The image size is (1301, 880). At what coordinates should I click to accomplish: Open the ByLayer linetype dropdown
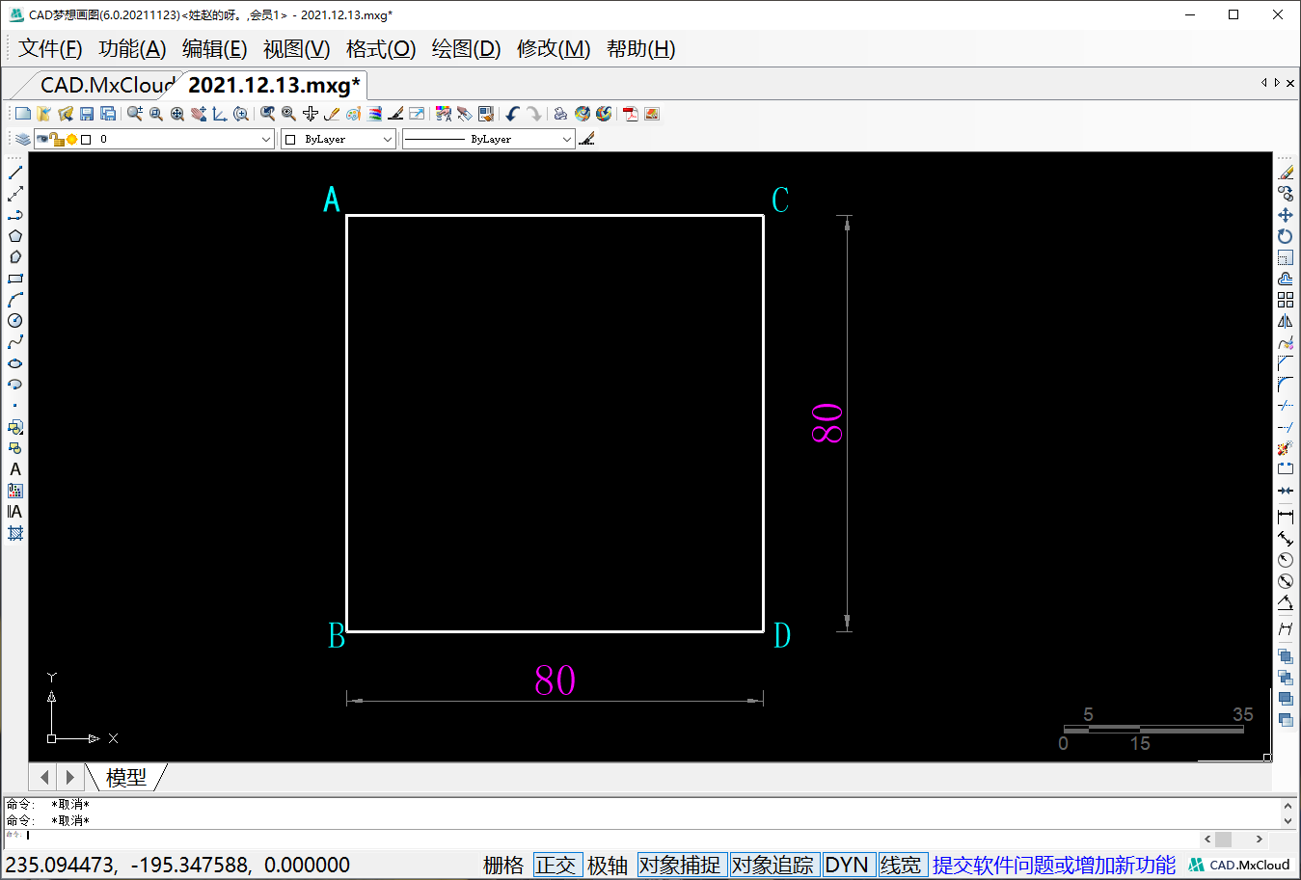point(567,139)
